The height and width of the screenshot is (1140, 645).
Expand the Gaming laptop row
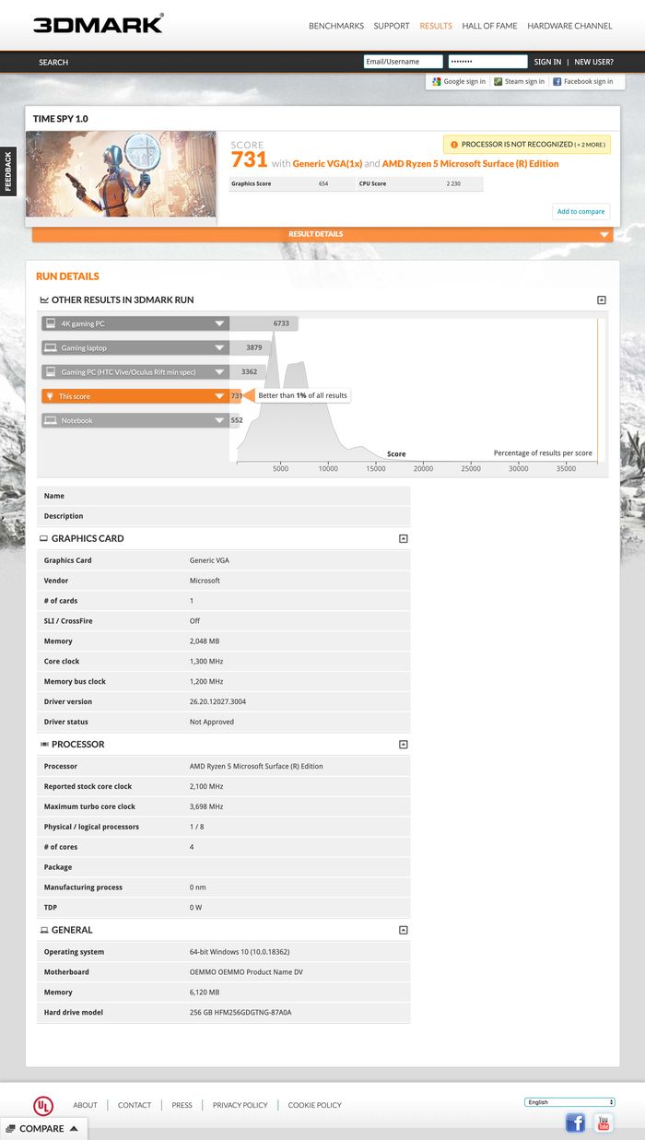coord(135,347)
